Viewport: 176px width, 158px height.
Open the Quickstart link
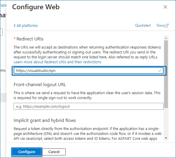click(143, 25)
